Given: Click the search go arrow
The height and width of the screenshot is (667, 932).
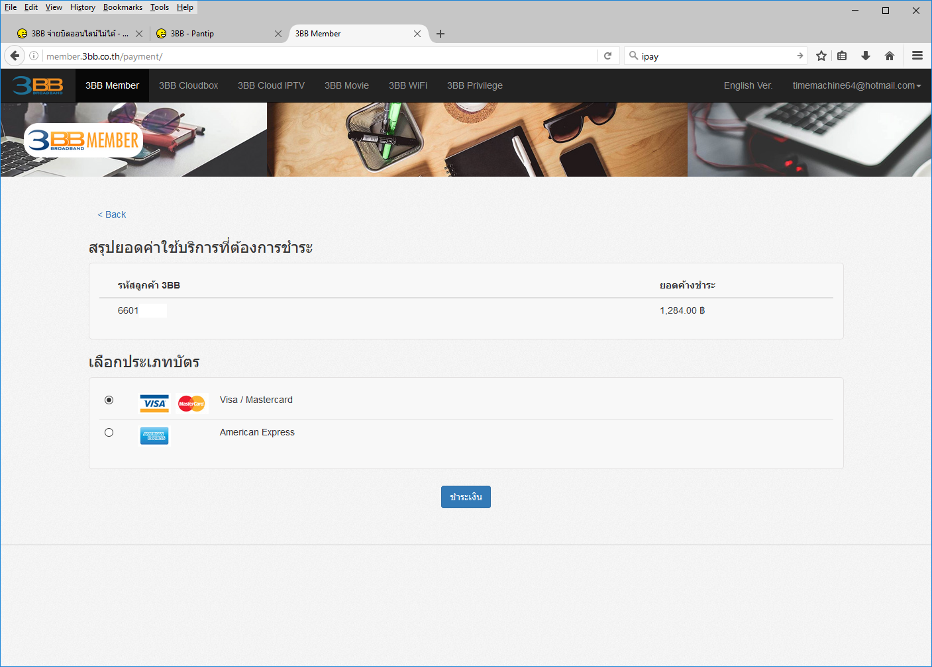Looking at the screenshot, I should (800, 56).
